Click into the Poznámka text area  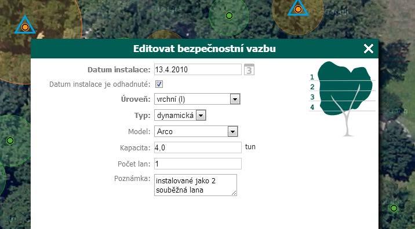pyautogui.click(x=195, y=185)
